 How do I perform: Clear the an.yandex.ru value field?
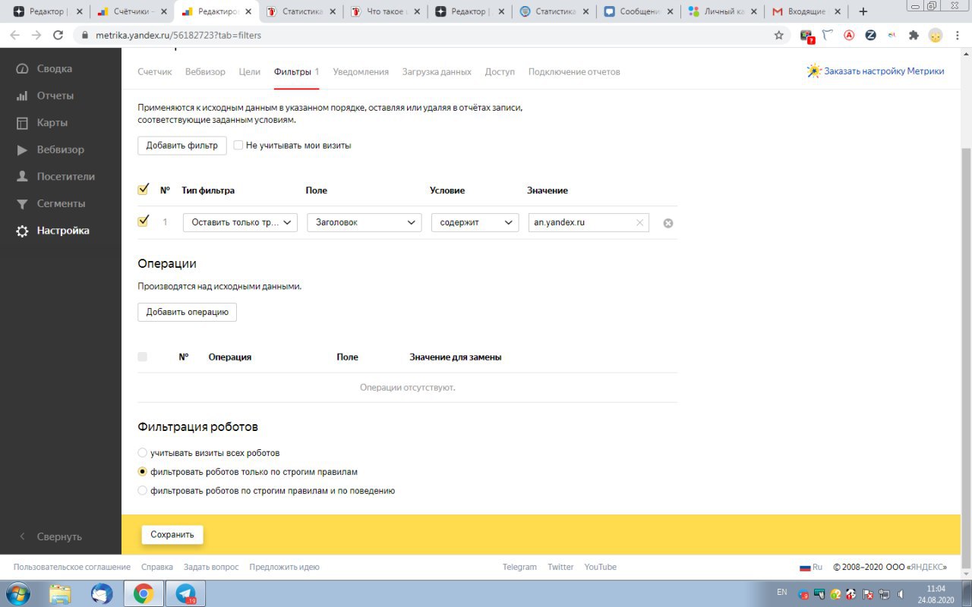click(639, 223)
